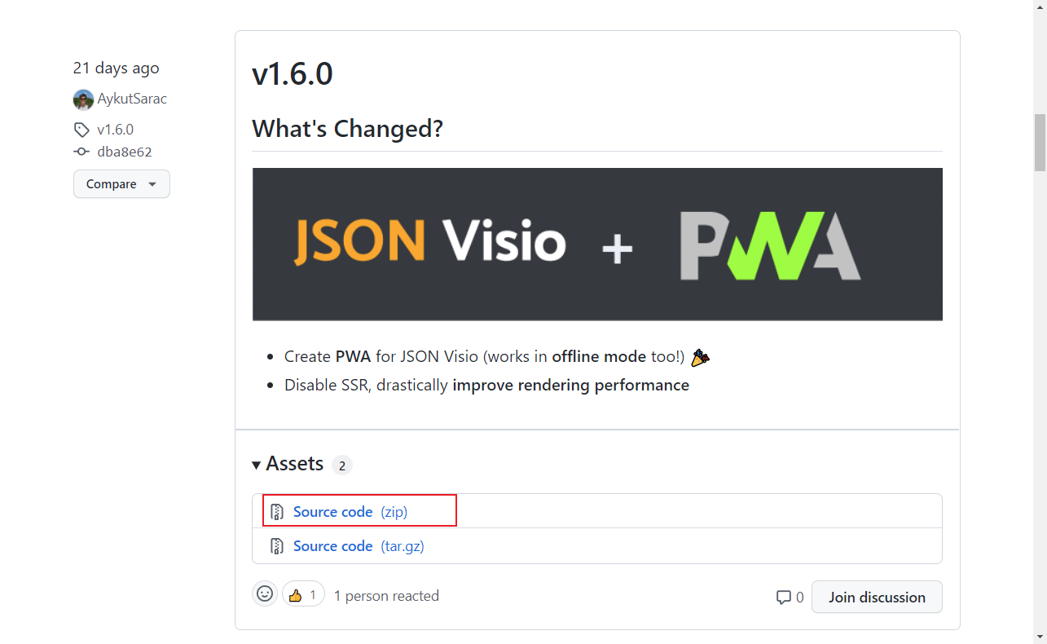
Task: Click the commit icon next to dba8e62
Action: click(81, 152)
